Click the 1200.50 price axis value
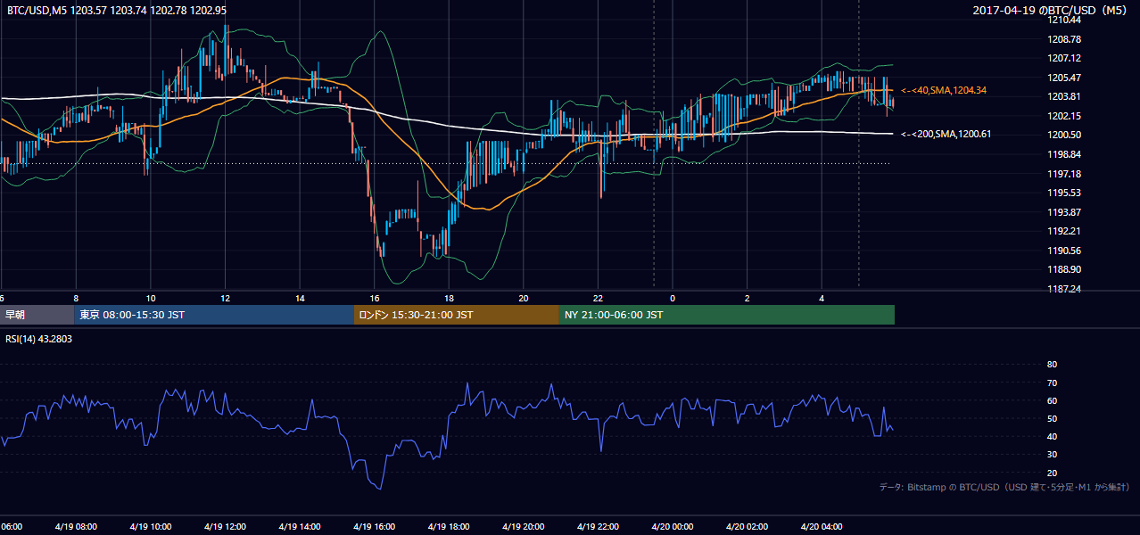The image size is (1140, 535). pos(1065,135)
